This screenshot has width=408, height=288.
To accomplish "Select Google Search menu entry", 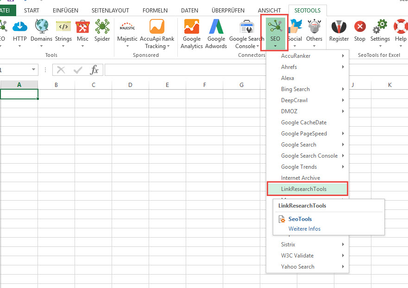I will 308,145.
